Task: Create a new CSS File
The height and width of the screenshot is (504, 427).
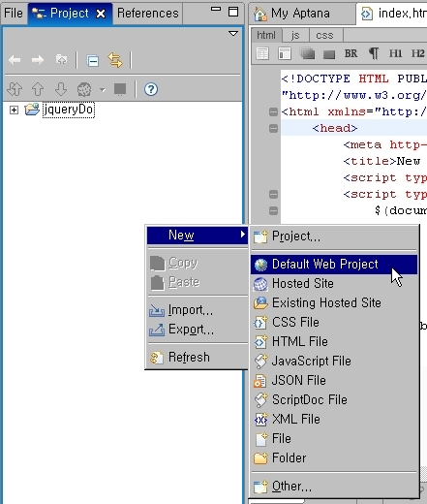Action: click(334, 323)
